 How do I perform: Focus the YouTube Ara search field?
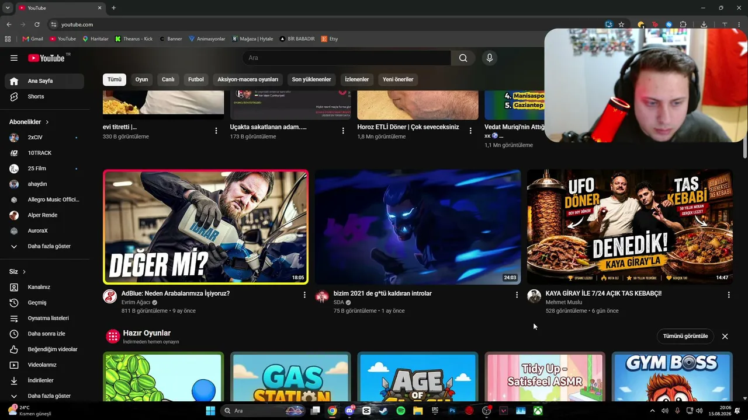tap(346, 58)
